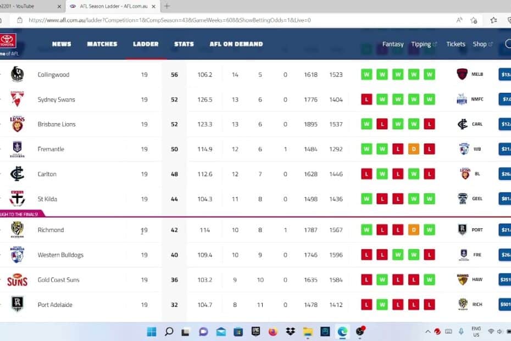This screenshot has height=341, width=511.
Task: Click the Carlton club logo
Action: [17, 174]
